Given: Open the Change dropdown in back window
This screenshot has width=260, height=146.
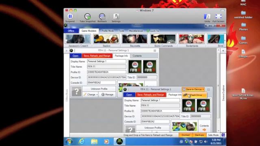Looking at the screenshot, I should (91, 94).
